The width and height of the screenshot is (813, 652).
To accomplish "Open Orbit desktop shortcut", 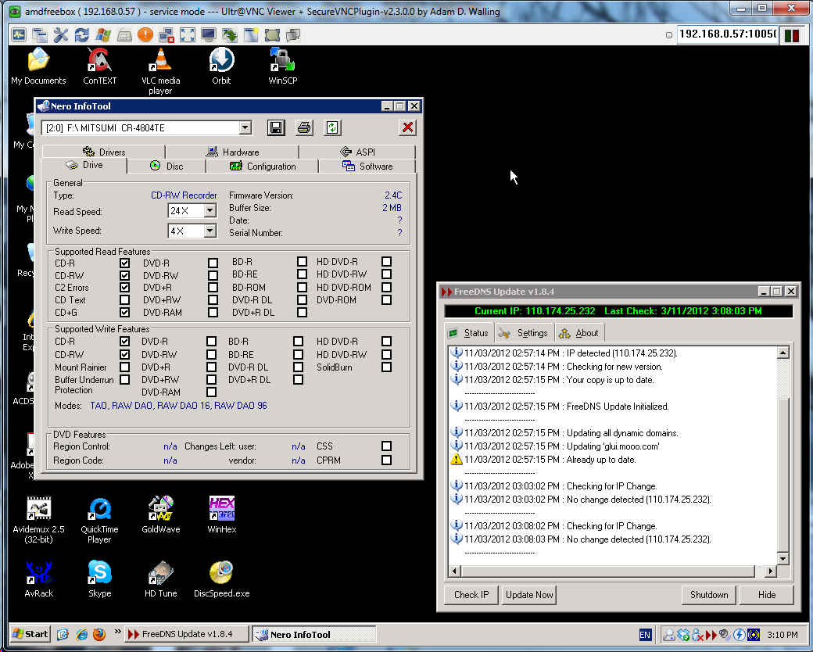I will (221, 66).
